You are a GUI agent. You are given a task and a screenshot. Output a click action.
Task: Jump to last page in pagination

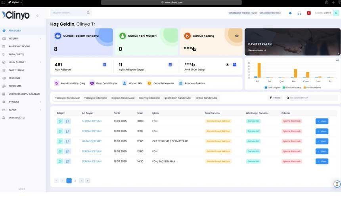(x=87, y=180)
